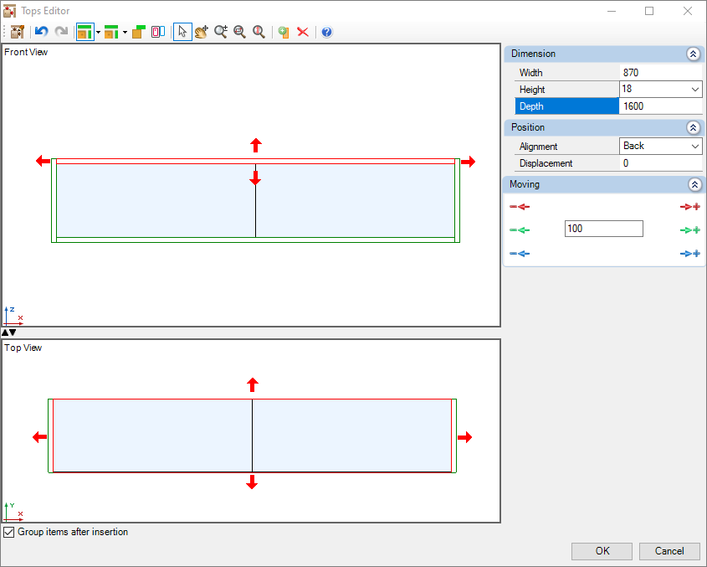Image resolution: width=707 pixels, height=567 pixels.
Task: Select the arrow pointer tool
Action: (x=182, y=32)
